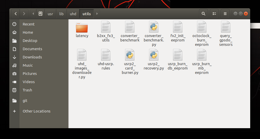Go forward with the right arrow button
This screenshot has height=139, width=260.
(24, 14)
